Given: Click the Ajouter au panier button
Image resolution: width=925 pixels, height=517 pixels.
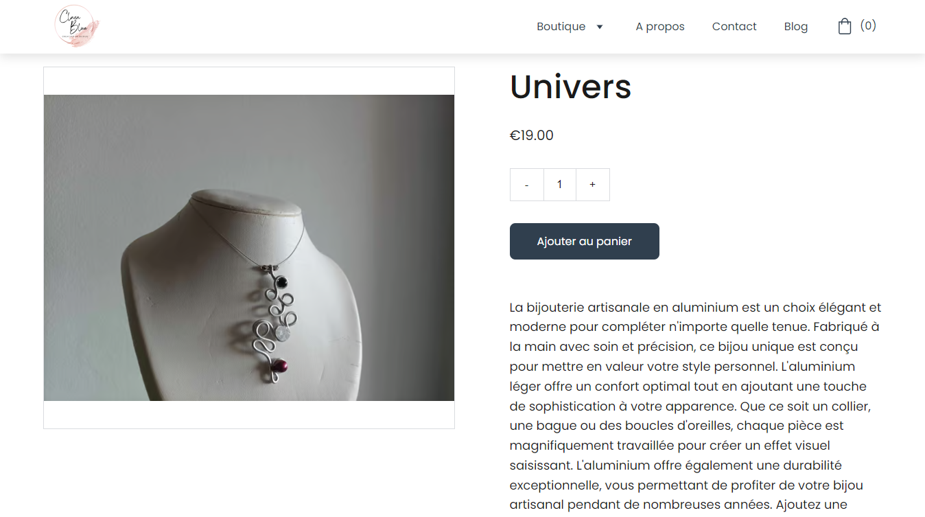Looking at the screenshot, I should point(585,241).
